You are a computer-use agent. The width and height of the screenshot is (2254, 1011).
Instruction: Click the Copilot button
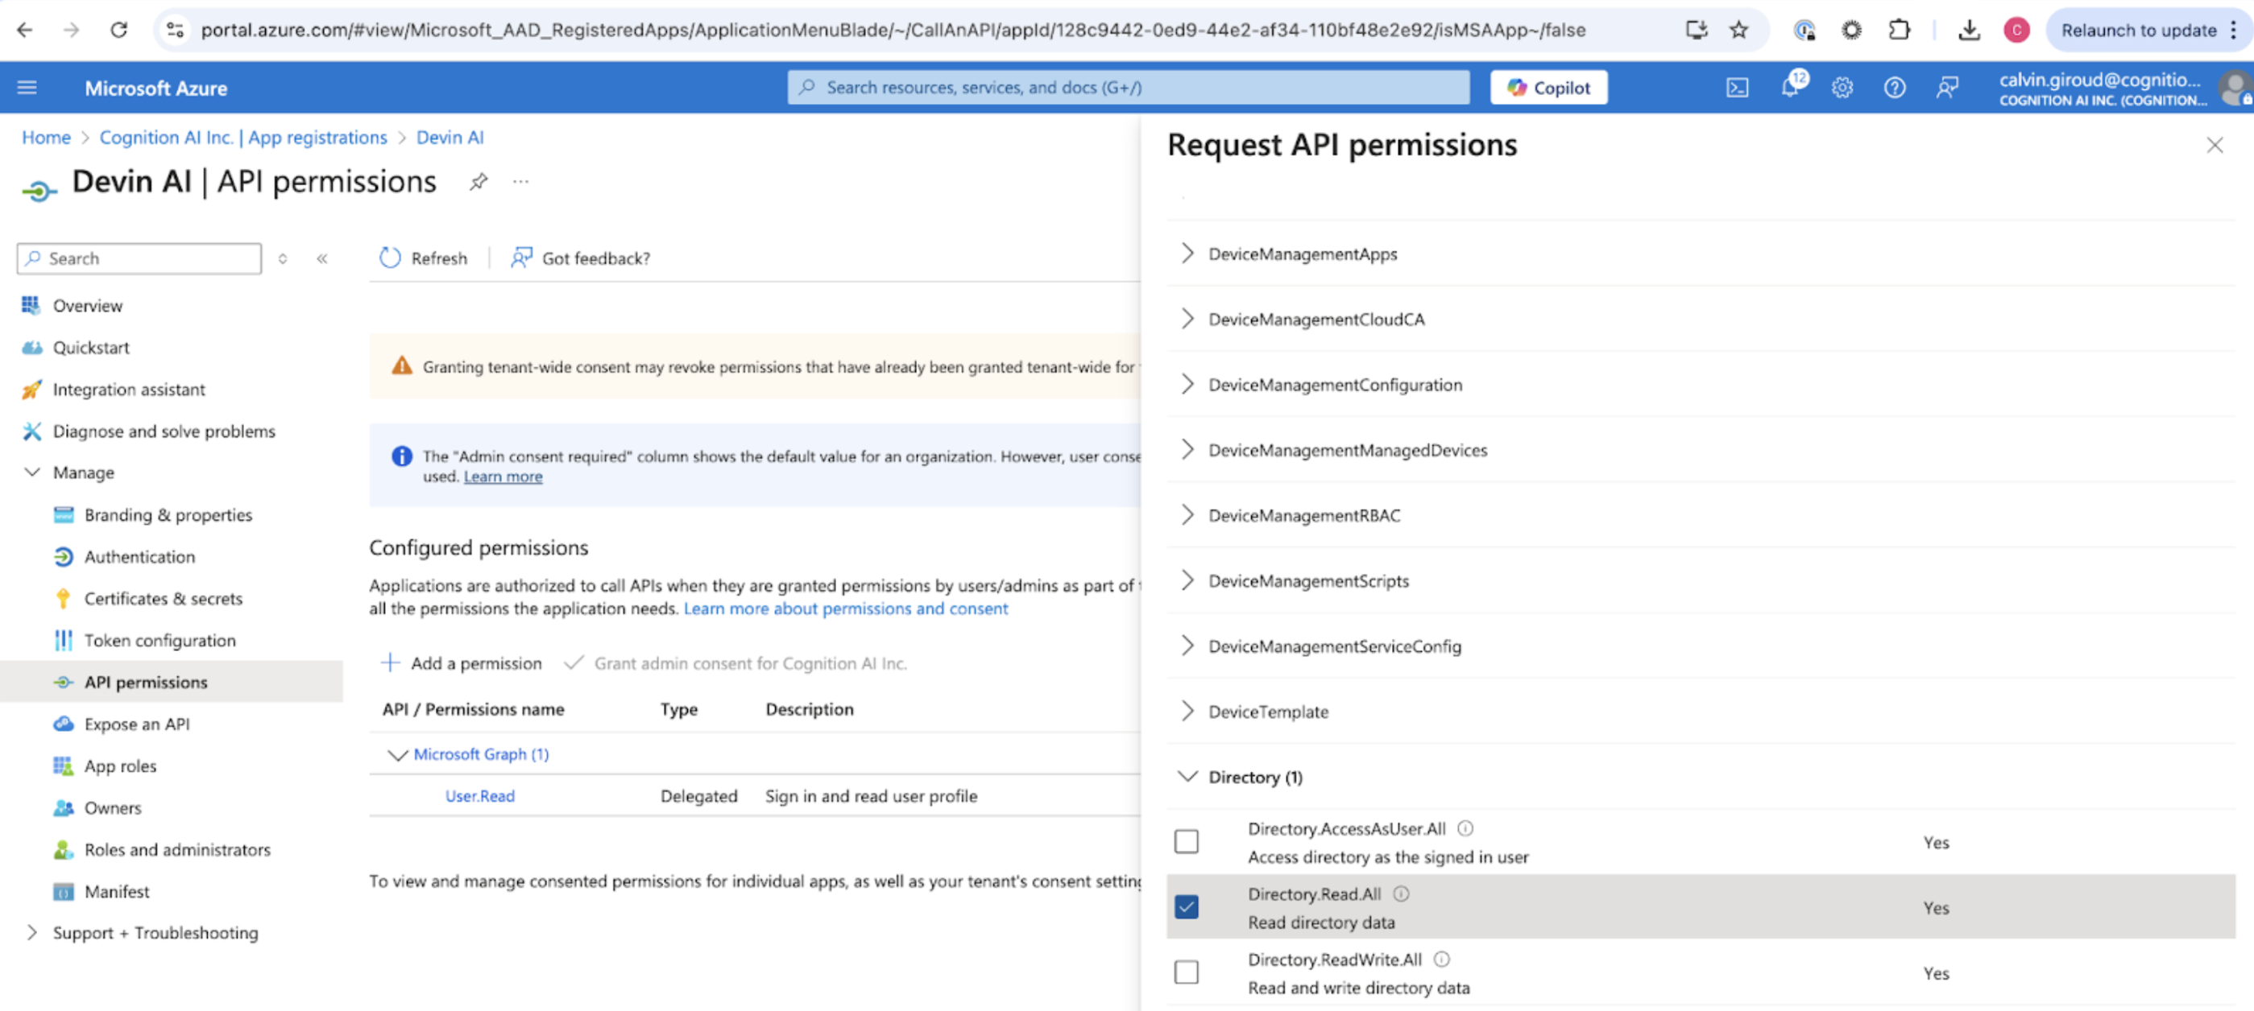[x=1548, y=88]
